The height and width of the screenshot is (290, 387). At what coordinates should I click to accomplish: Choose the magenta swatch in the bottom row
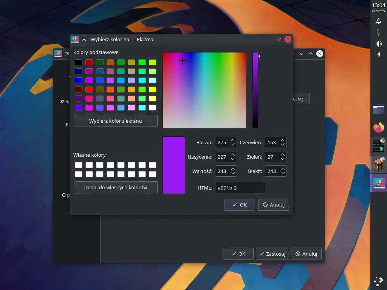tap(89, 108)
